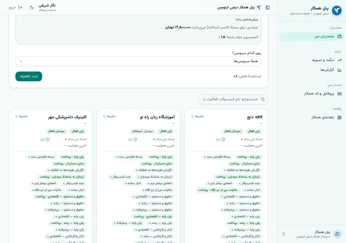The width and height of the screenshot is (346, 243).
Task: Click the trend icon beside درآمد و تسویه
Action: click(340, 60)
